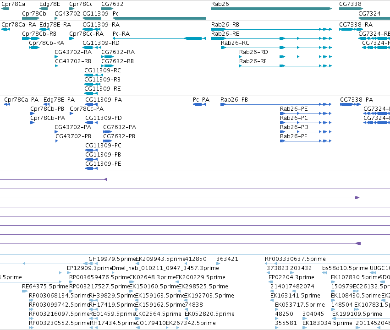Select the Rab26-RF transcript label
Image resolution: width=390 pixels, height=330 pixels.
click(253, 61)
